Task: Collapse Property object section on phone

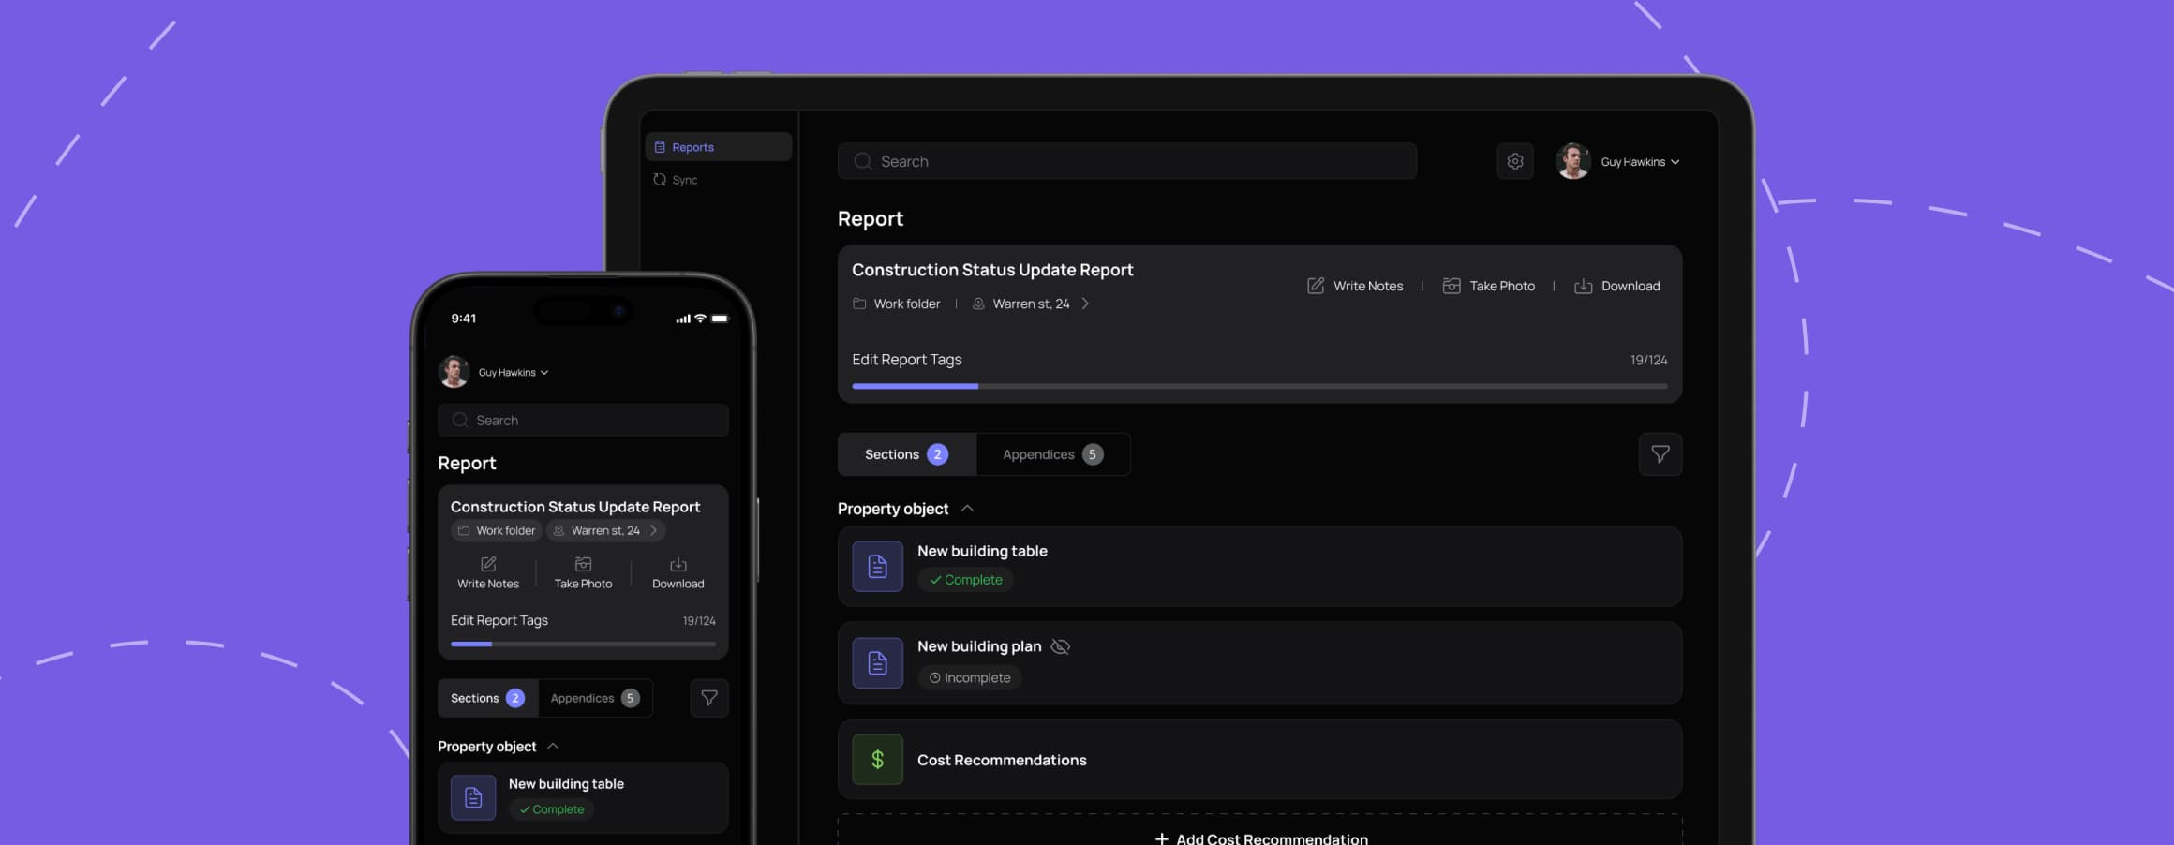Action: (553, 746)
